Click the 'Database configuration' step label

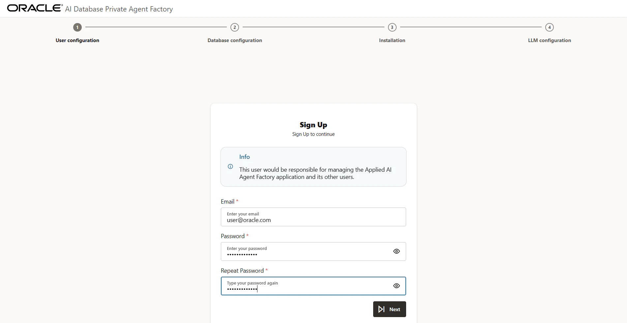click(x=235, y=40)
